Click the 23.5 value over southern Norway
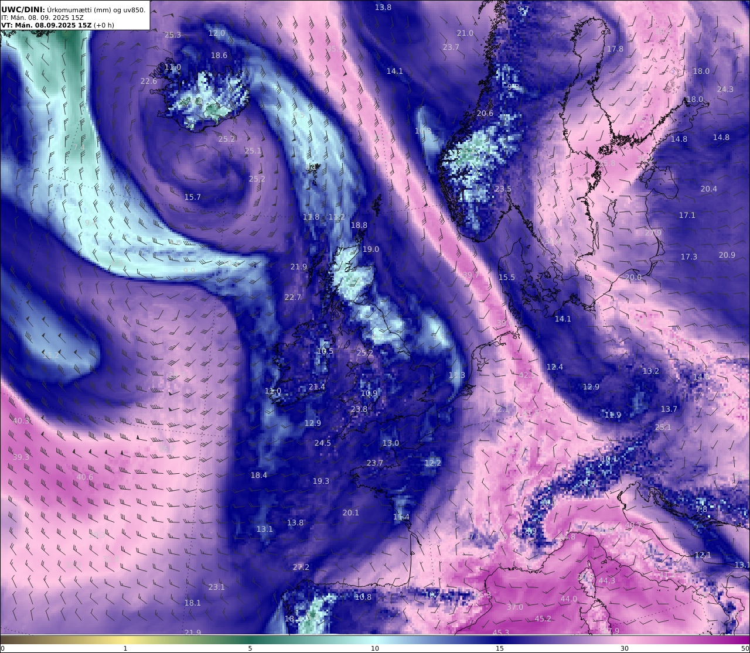This screenshot has height=653, width=750. pyautogui.click(x=503, y=189)
